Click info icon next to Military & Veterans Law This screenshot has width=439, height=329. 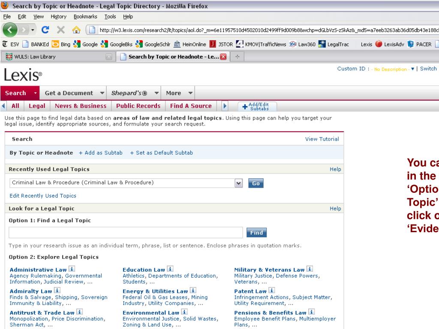(x=310, y=269)
